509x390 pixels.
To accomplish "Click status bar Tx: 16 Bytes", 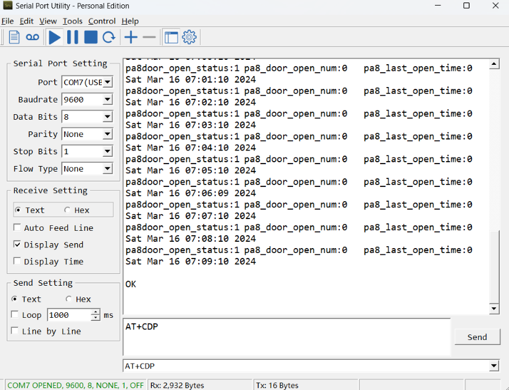I will pyautogui.click(x=277, y=385).
